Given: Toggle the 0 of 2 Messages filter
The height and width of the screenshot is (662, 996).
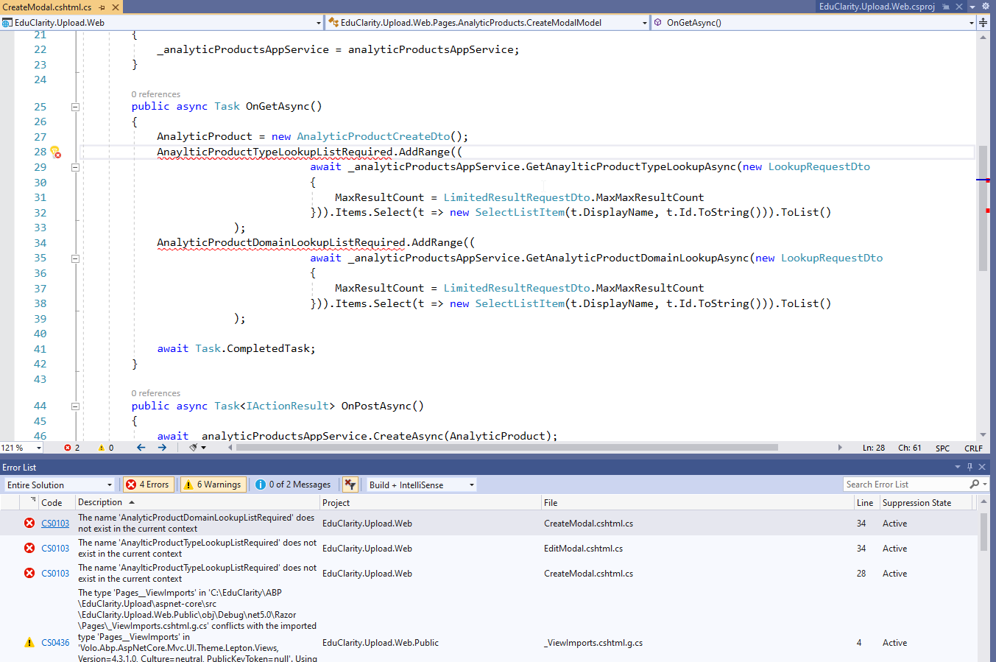Looking at the screenshot, I should (293, 485).
